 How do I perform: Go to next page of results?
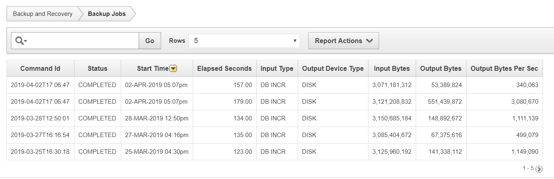click(539, 169)
